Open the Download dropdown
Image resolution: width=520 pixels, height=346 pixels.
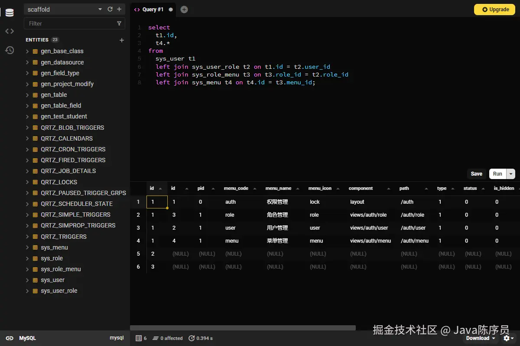pyautogui.click(x=481, y=338)
